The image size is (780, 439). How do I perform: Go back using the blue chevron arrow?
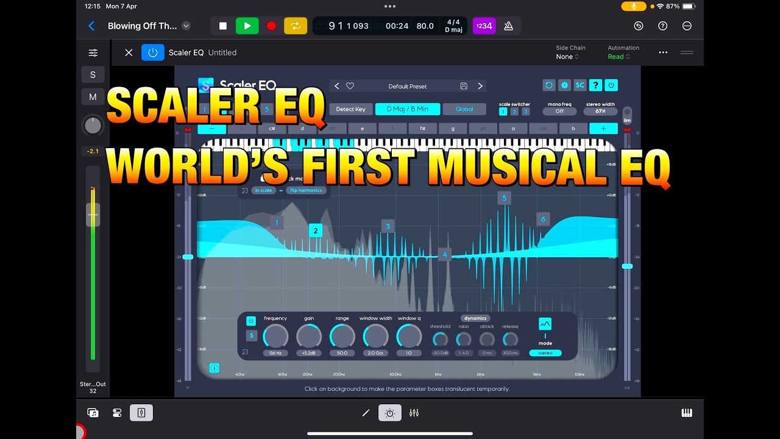point(91,26)
